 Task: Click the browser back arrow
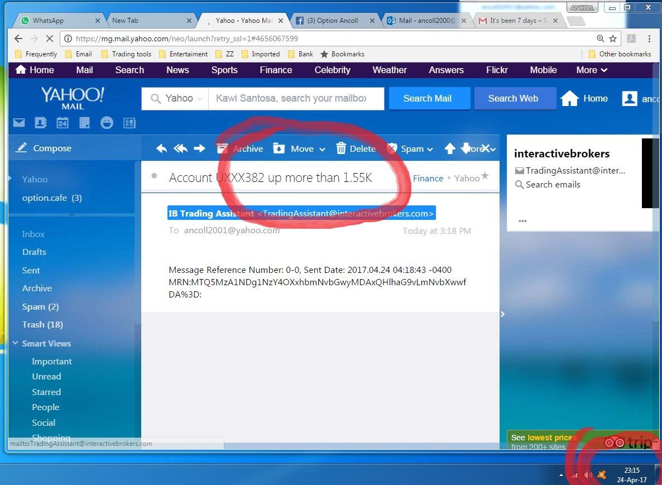18,39
